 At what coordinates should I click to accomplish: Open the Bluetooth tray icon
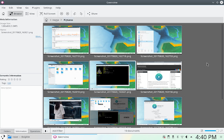tap(177, 137)
